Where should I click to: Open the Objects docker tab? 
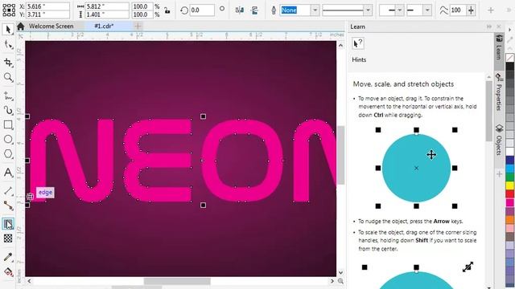499,140
